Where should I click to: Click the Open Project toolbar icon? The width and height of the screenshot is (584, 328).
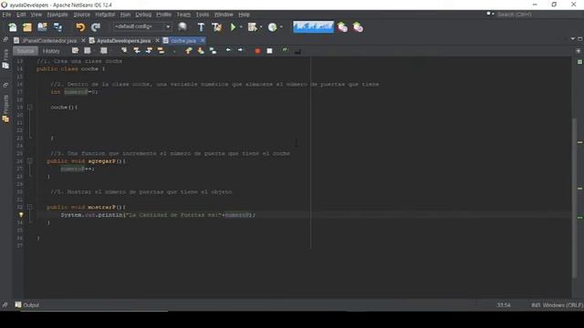tap(42, 27)
